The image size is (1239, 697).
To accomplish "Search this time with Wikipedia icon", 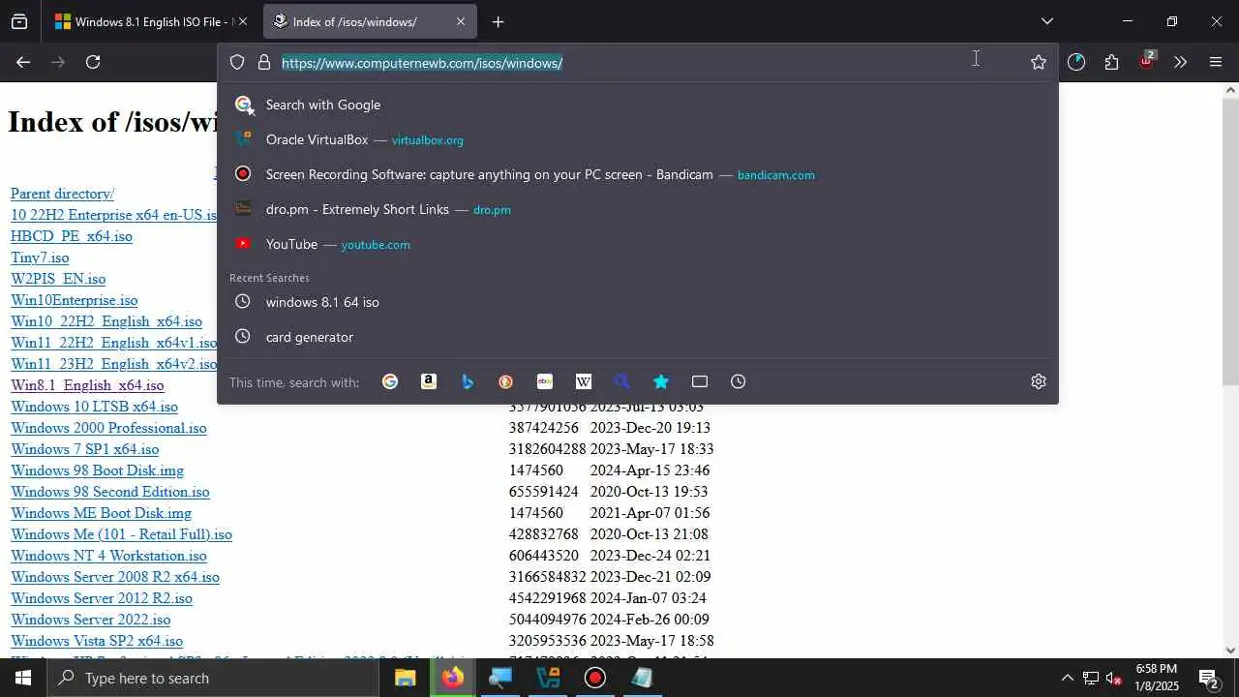I will [584, 381].
